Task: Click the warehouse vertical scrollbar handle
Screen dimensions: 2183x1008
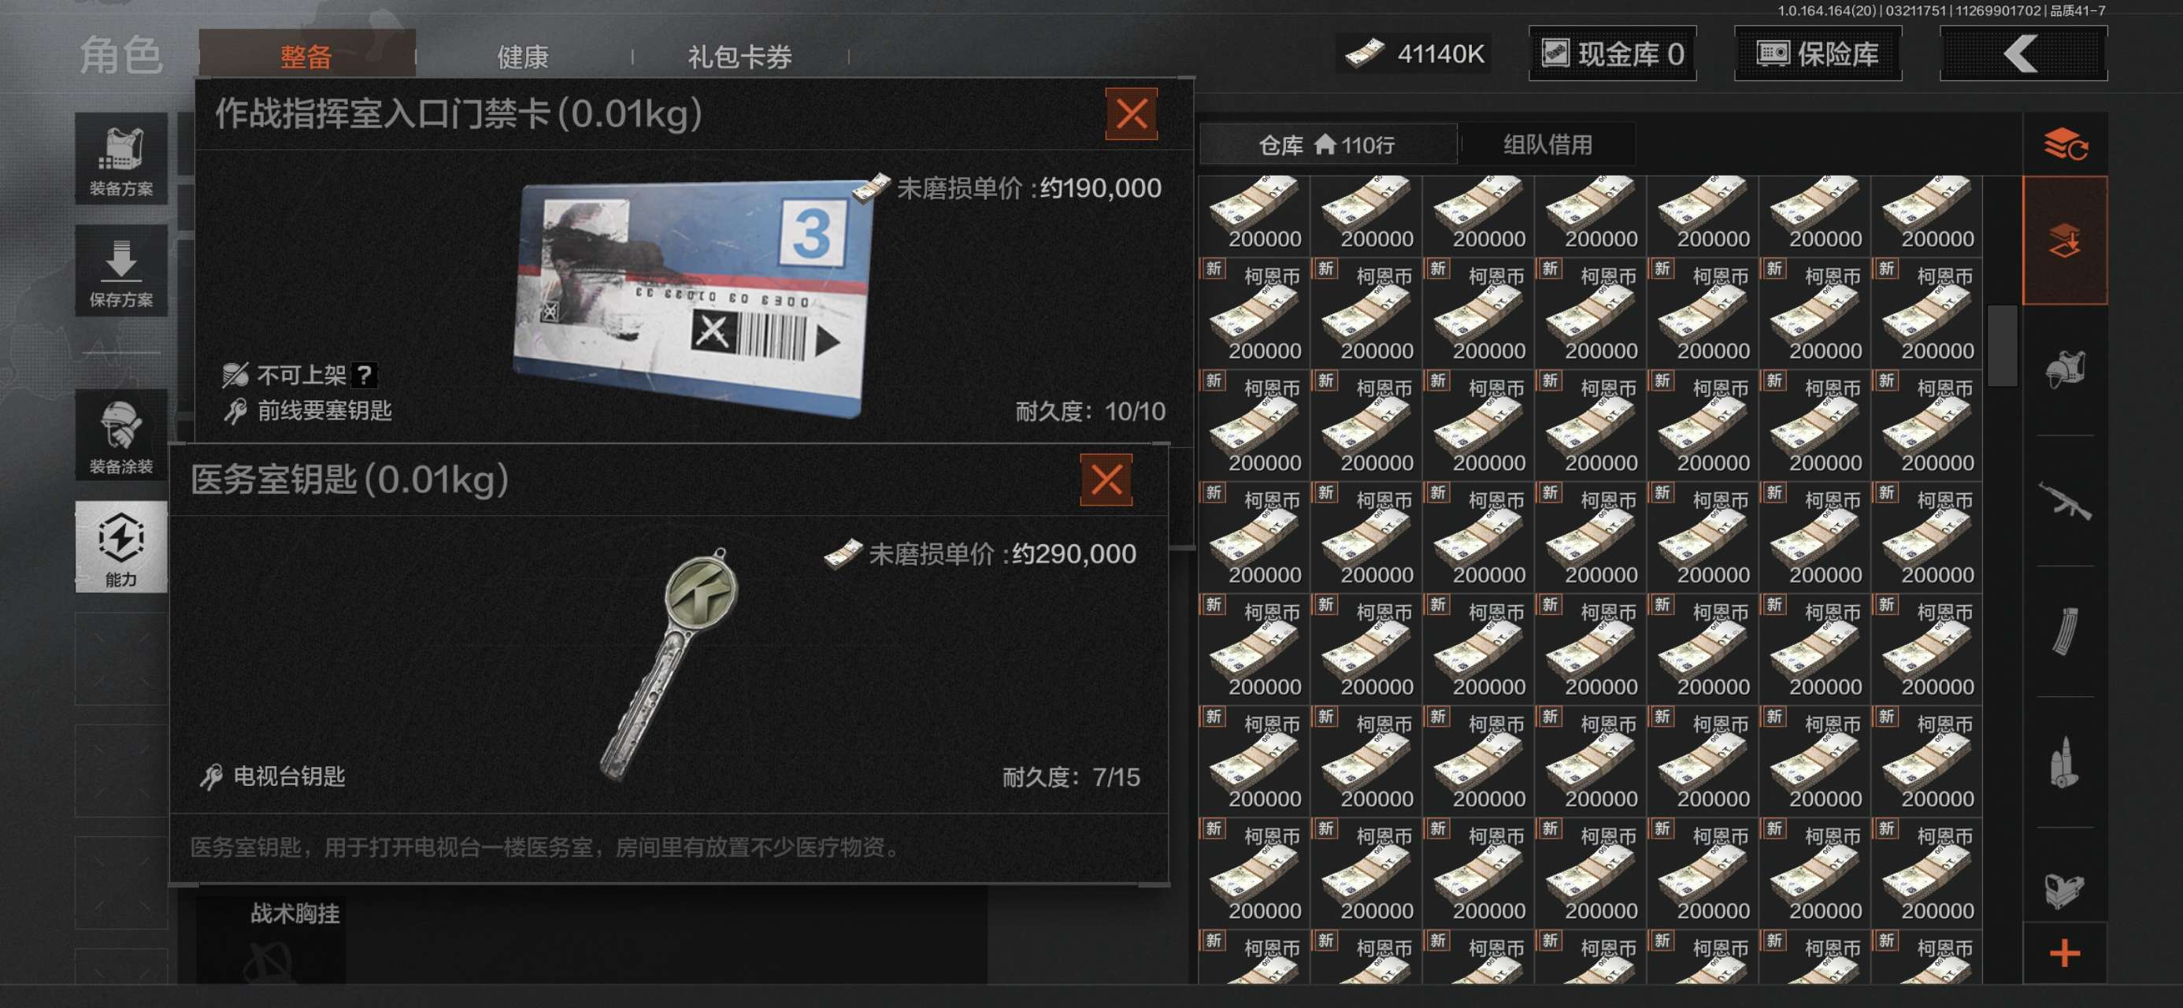Action: [x=2003, y=345]
